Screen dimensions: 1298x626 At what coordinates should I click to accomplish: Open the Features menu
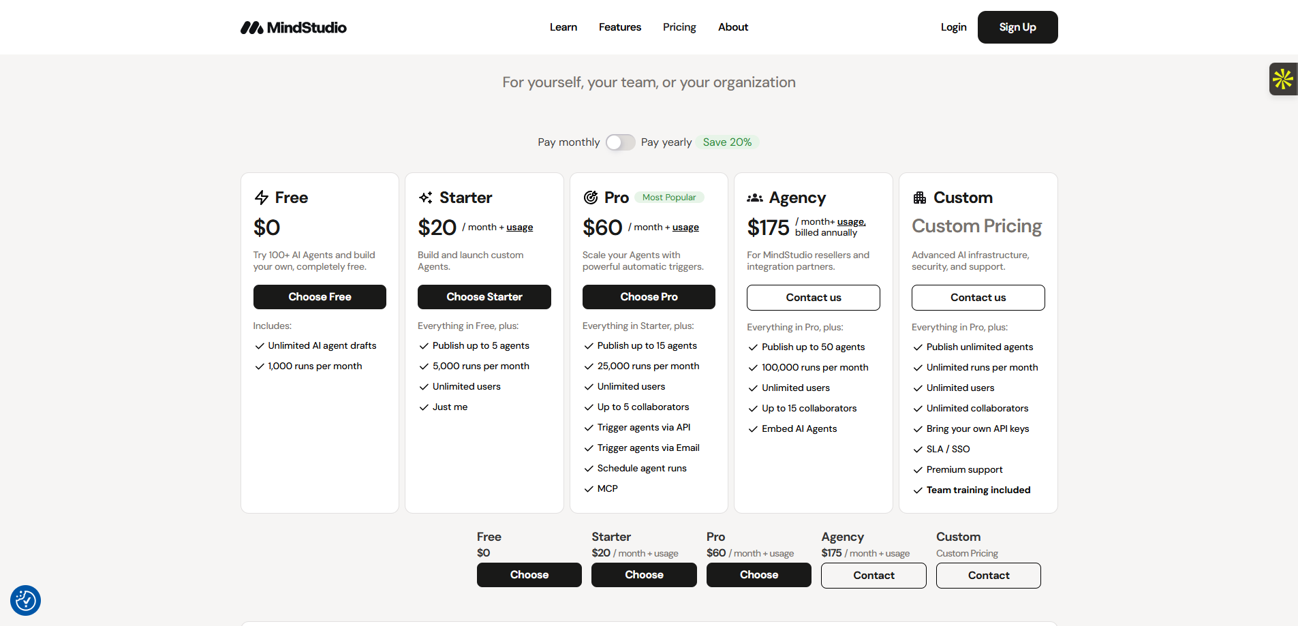[620, 27]
